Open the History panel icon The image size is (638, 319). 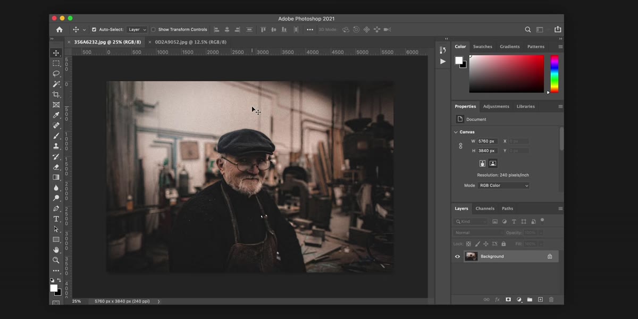443,50
